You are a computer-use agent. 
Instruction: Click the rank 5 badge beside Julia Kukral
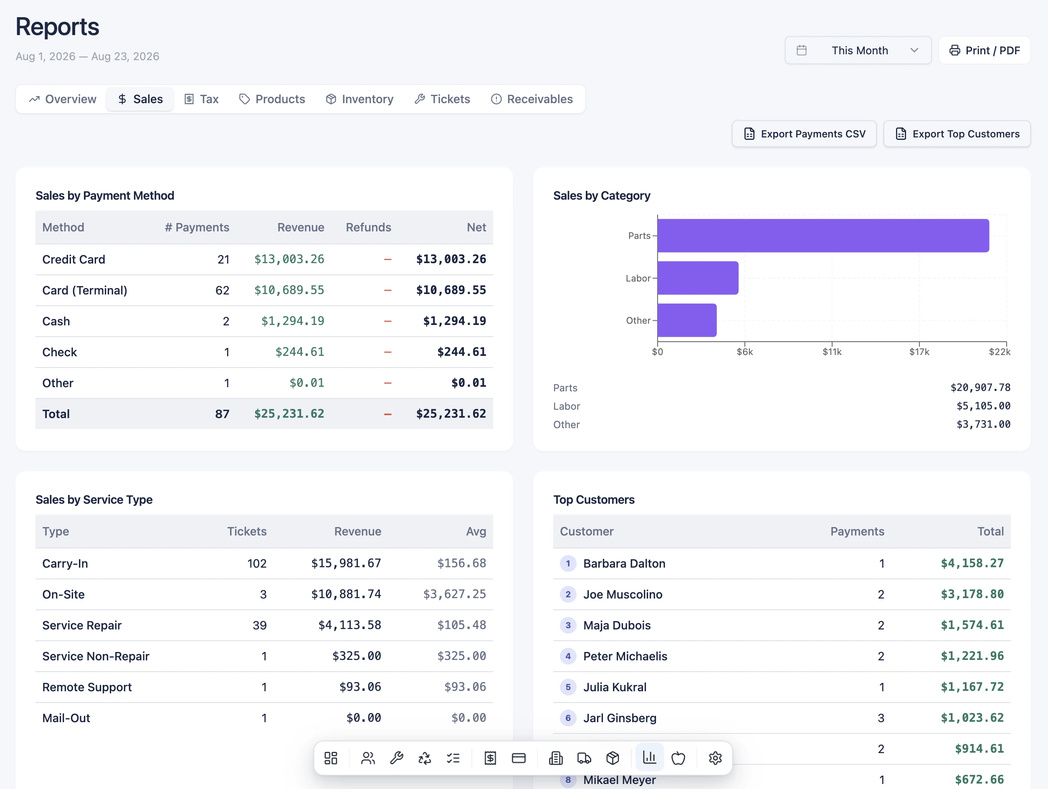[568, 687]
